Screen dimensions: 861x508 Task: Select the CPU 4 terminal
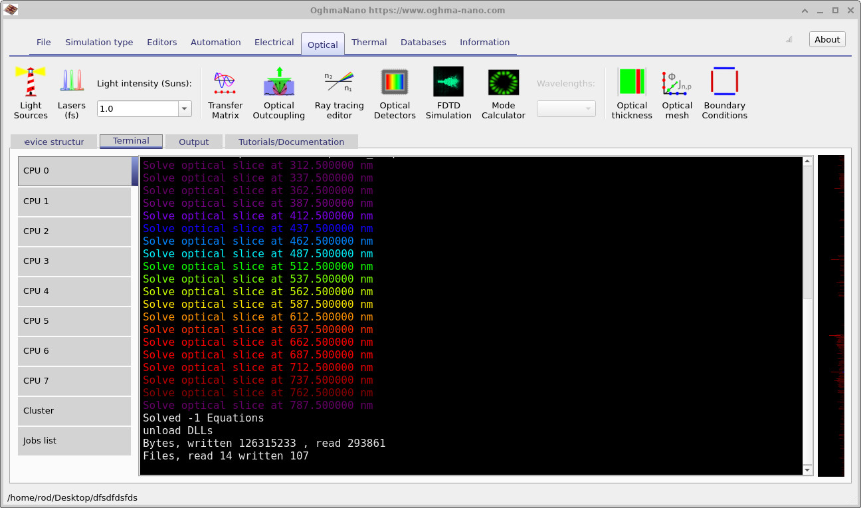(74, 291)
